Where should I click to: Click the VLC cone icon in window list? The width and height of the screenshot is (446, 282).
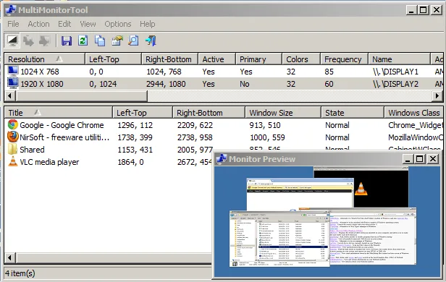[13, 161]
